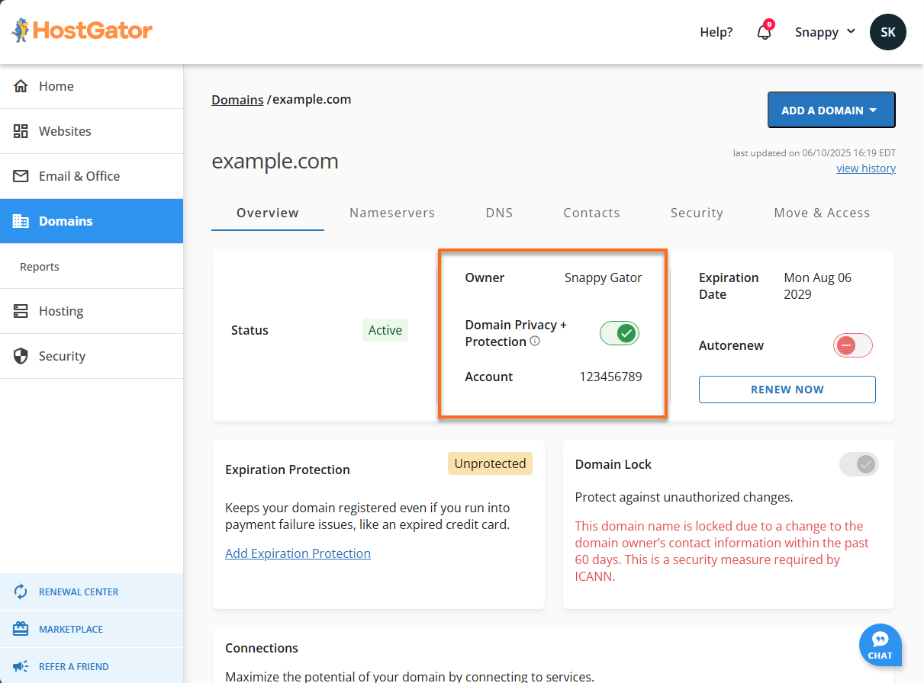Screen dimensions: 924x683
Task: Open the Security section in sidebar
Action: (x=61, y=356)
